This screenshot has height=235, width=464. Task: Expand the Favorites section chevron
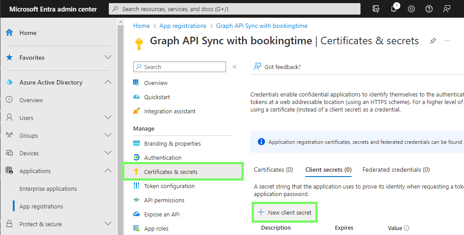coord(108,57)
